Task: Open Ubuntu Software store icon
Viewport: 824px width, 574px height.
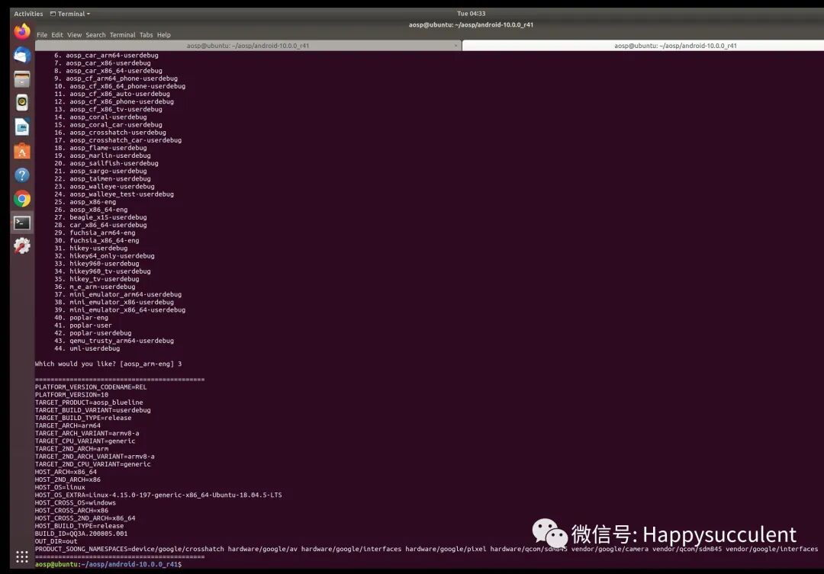Action: pyautogui.click(x=22, y=151)
